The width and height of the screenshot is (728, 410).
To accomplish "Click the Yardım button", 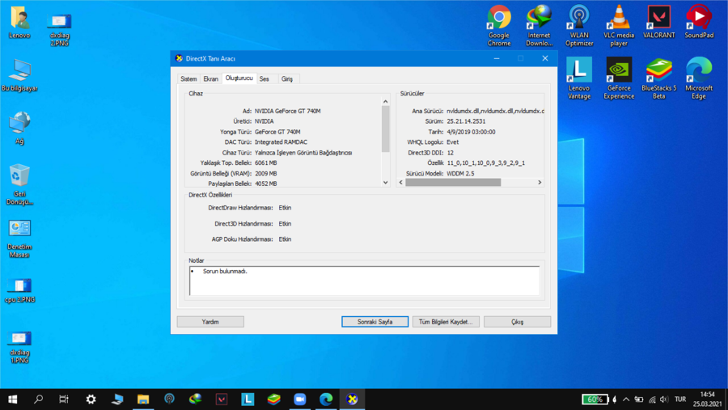I will 210,322.
